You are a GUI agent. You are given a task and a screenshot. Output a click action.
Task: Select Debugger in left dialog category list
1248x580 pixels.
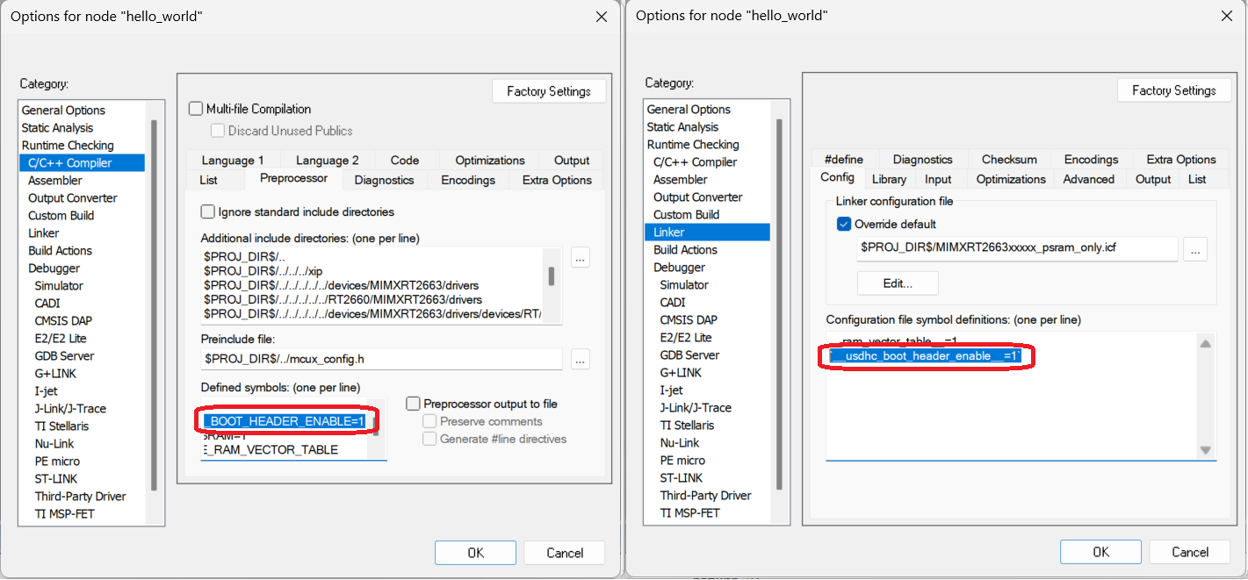(54, 268)
